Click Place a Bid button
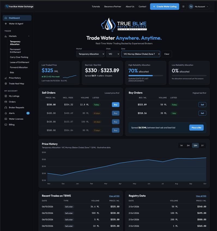 [196, 128]
